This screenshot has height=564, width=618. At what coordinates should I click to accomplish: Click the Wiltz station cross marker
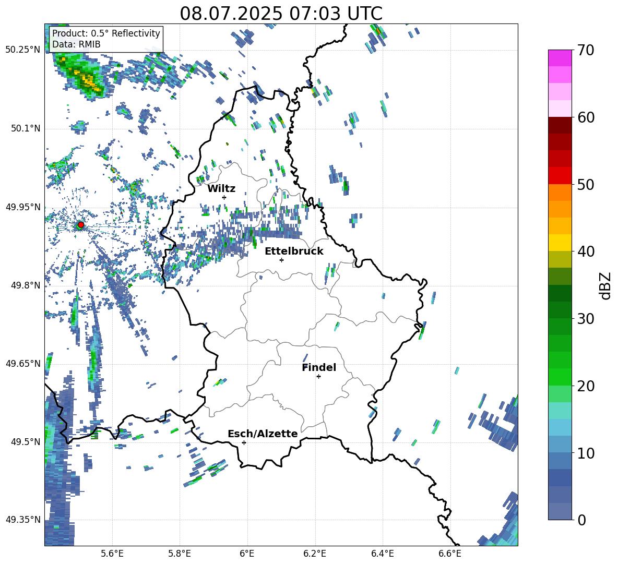[x=224, y=197]
